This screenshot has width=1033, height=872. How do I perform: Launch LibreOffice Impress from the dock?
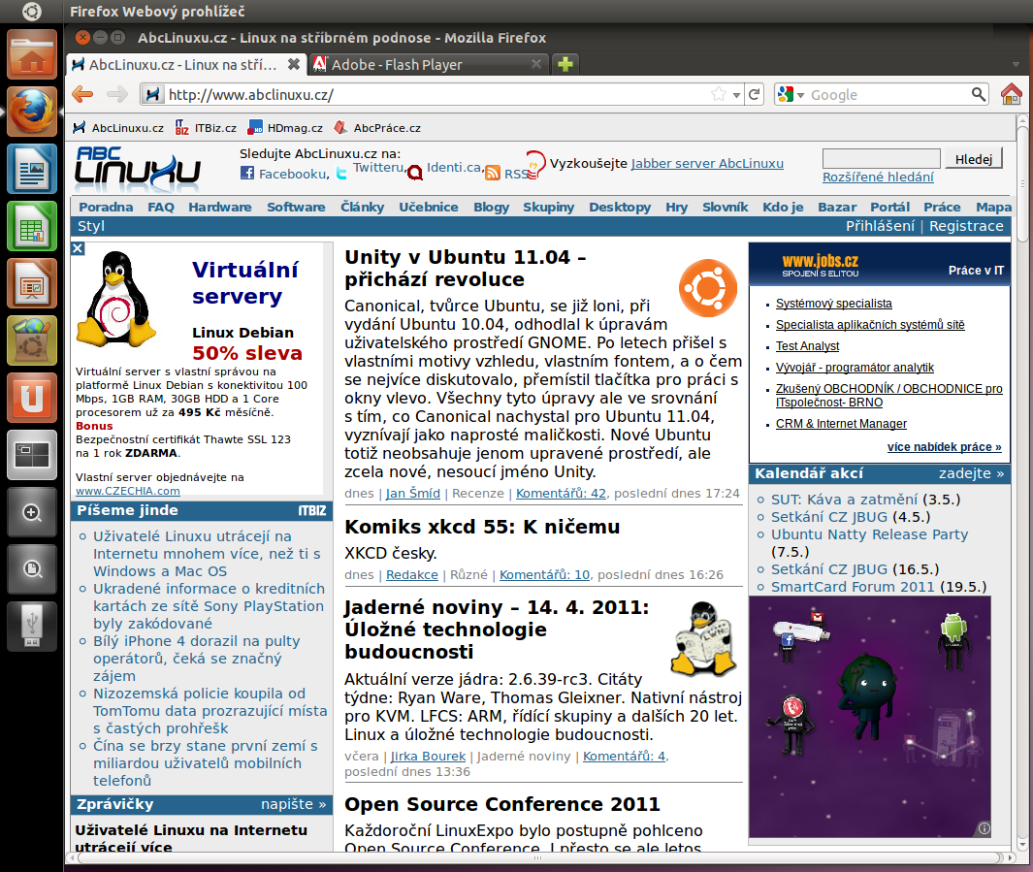[x=32, y=283]
